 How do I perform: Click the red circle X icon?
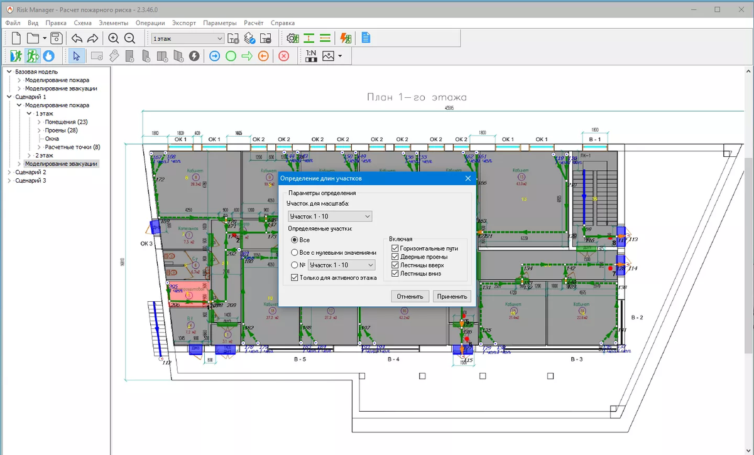[283, 56]
